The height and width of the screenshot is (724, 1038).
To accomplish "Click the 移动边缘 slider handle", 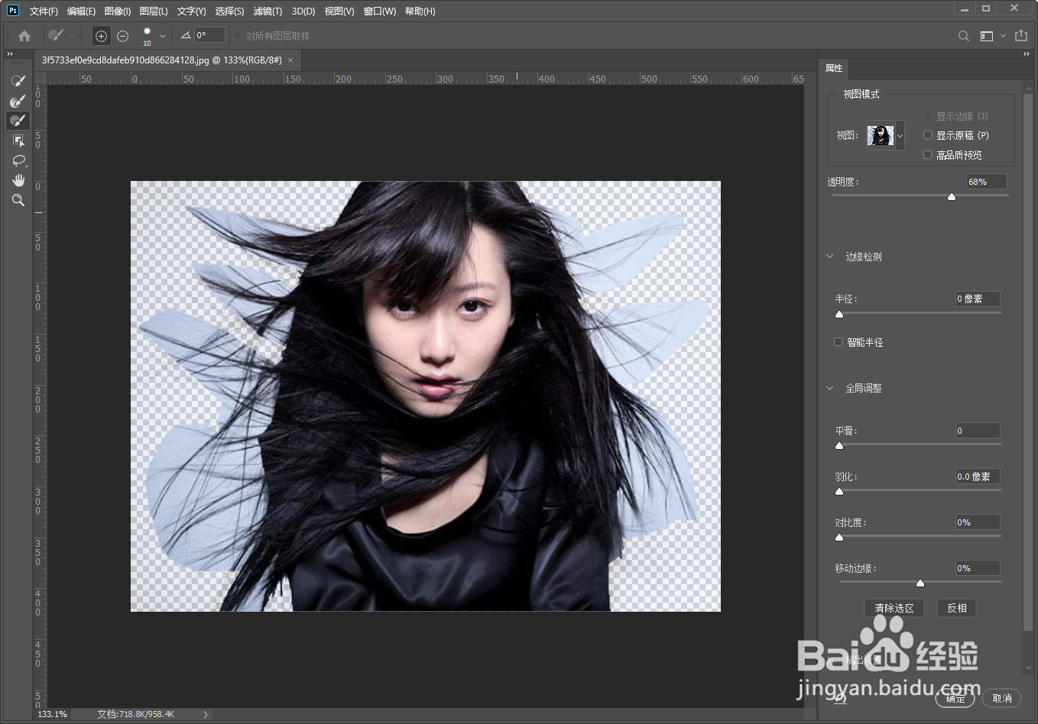I will tap(920, 583).
